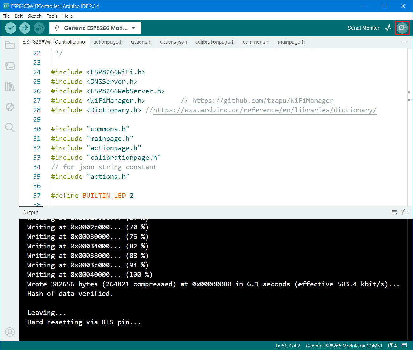Follow the github.com WiFiManager link
This screenshot has width=413, height=350.
pos(263,101)
